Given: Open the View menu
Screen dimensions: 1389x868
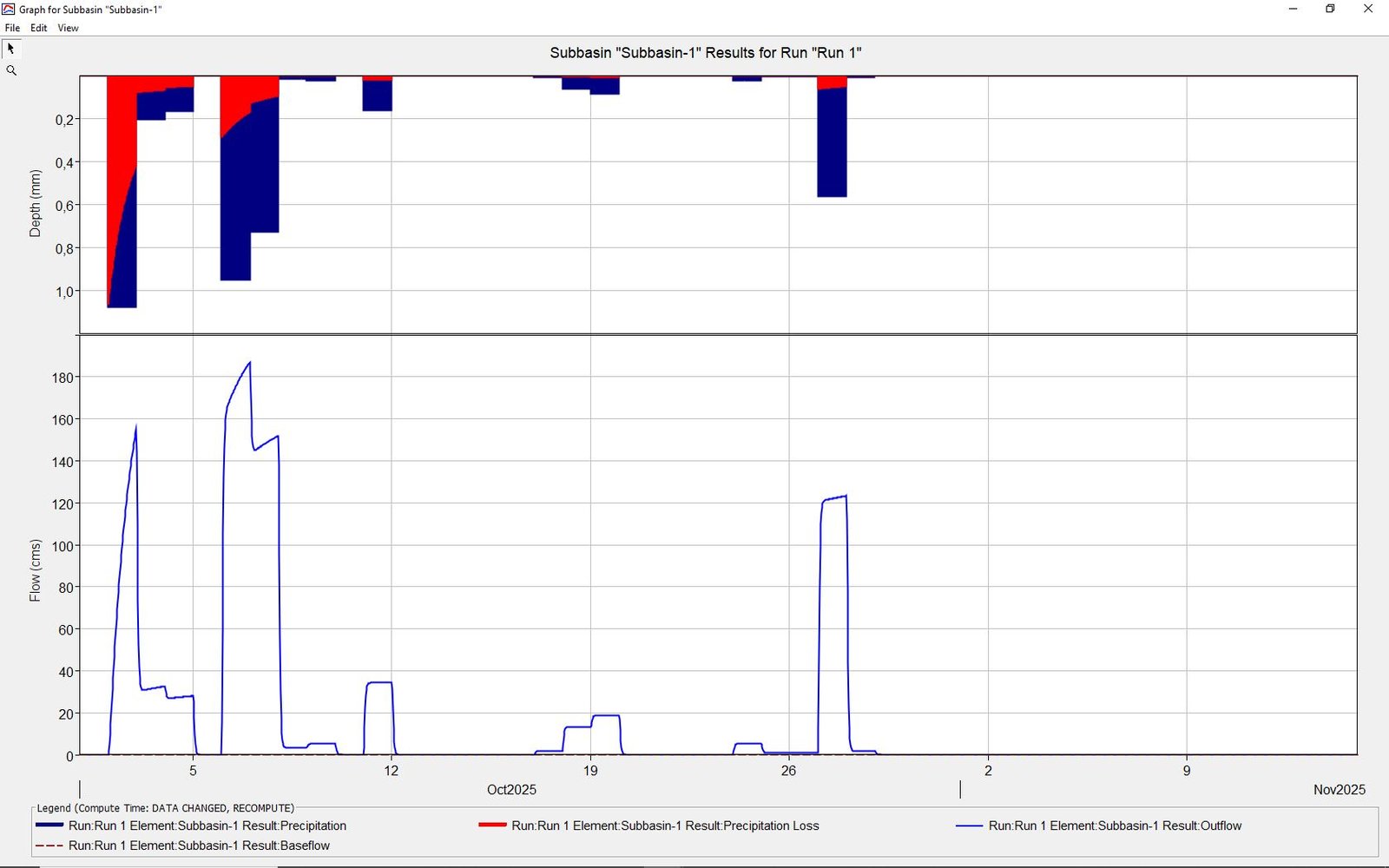Looking at the screenshot, I should click(68, 28).
